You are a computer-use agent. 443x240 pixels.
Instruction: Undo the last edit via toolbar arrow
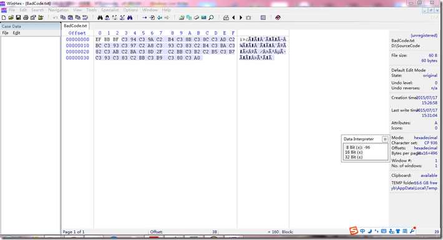coord(55,17)
